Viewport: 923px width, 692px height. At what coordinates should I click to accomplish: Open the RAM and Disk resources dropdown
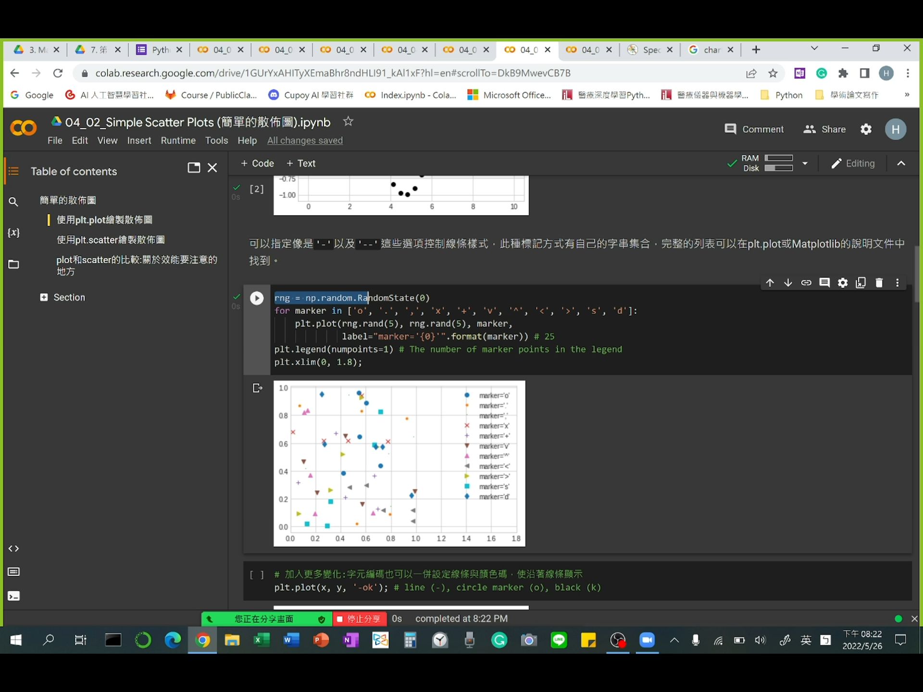805,163
